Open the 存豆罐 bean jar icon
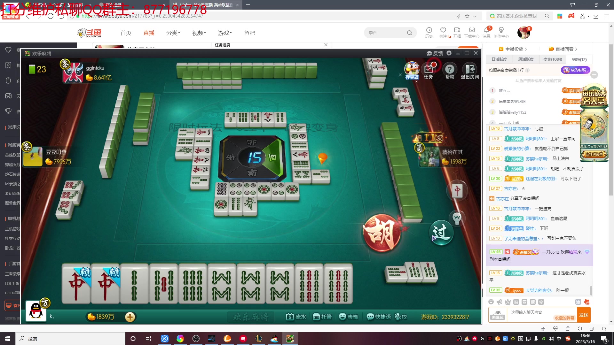The height and width of the screenshot is (345, 614). 412,70
